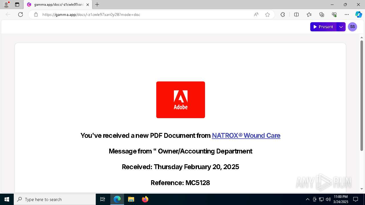Viewport: 365px width, 205px height.
Task: Expand the Present options dropdown
Action: click(x=341, y=27)
